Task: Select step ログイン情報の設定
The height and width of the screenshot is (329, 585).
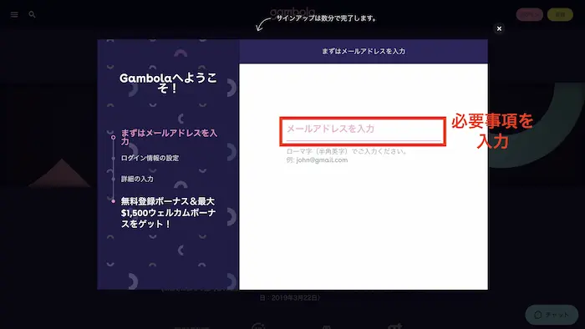Action: click(150, 158)
